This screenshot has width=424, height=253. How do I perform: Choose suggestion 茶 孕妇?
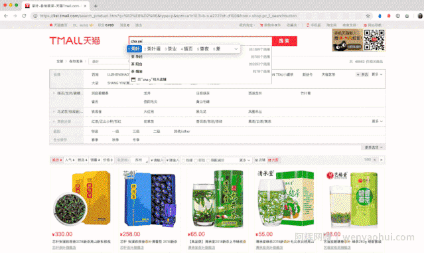point(137,56)
